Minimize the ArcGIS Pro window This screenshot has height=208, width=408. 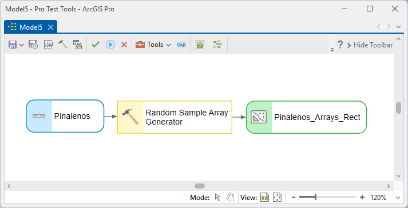(x=344, y=9)
